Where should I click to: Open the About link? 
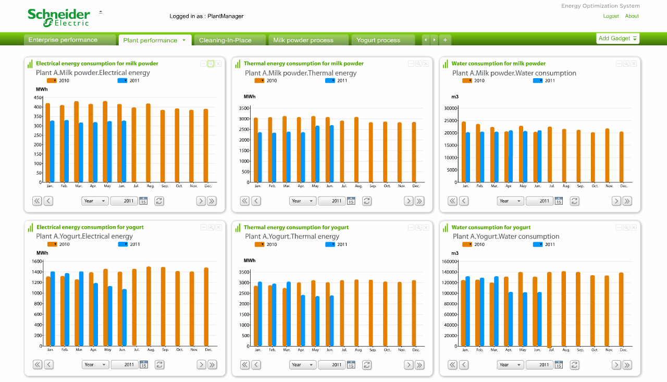632,16
